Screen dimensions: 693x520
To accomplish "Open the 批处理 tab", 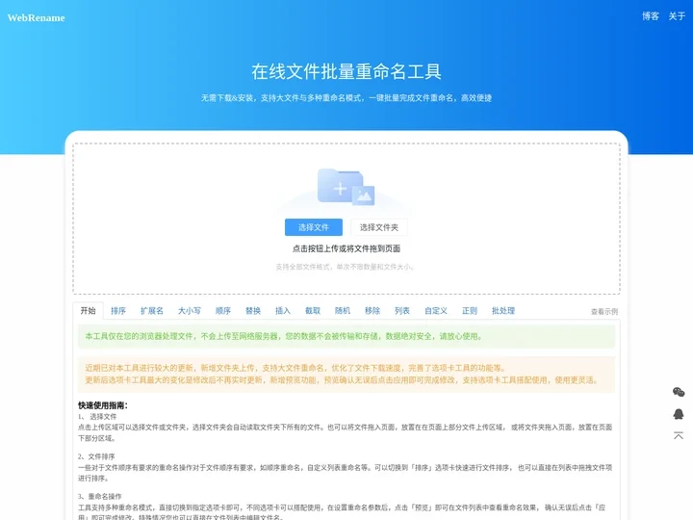I will click(503, 311).
